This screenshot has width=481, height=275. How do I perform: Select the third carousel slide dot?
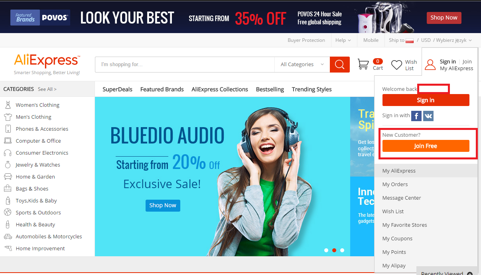(342, 250)
